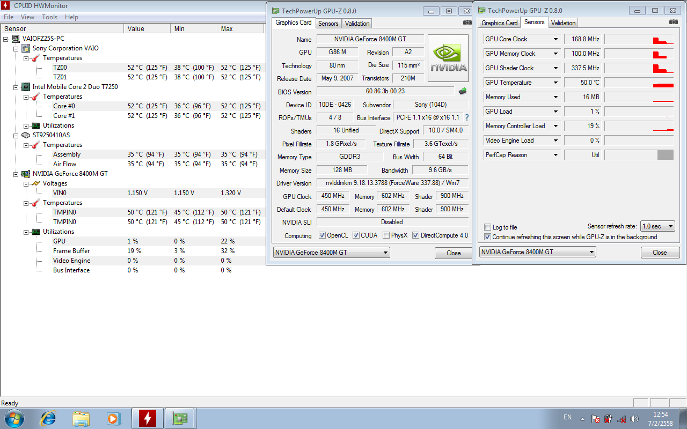Click the Utilizations graph icon under the Intel processor
The image size is (687, 429).
[36, 125]
